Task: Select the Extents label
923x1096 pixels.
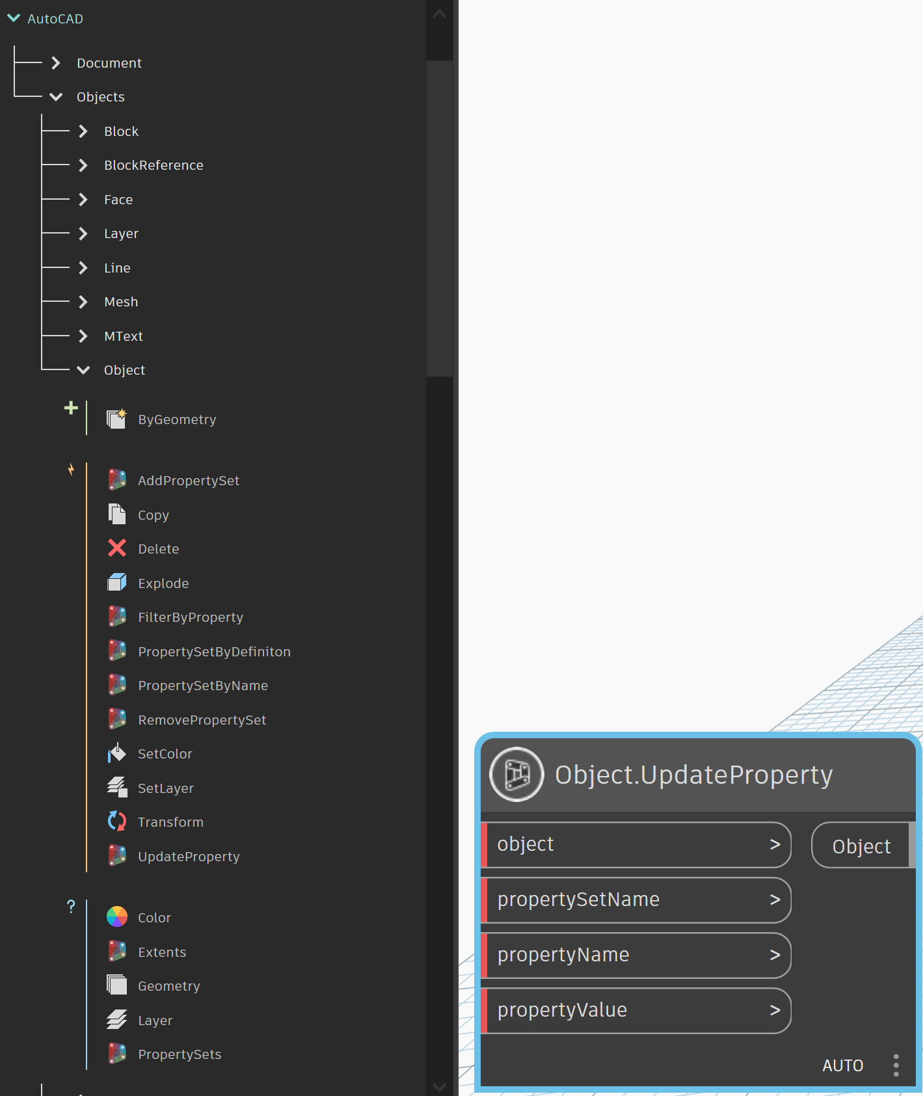Action: [162, 952]
